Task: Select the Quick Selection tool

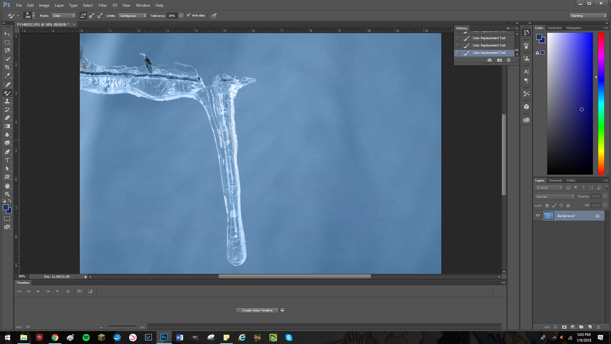Action: pyautogui.click(x=7, y=59)
